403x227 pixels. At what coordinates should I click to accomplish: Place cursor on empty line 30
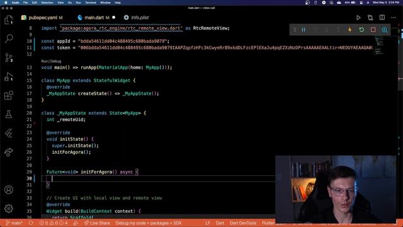158,178
